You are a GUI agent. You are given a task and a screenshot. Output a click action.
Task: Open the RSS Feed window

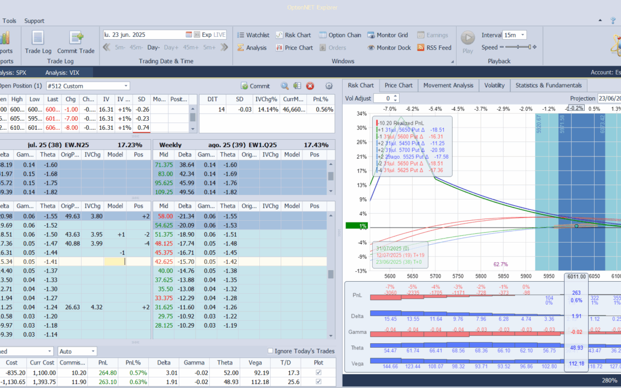(434, 48)
